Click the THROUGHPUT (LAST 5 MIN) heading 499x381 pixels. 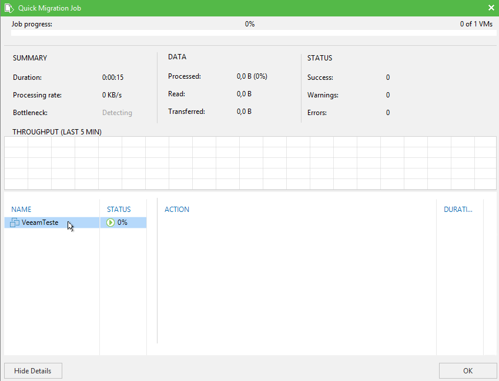pos(57,132)
